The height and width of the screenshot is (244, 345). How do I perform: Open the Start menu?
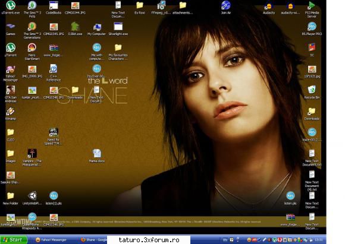14,240
